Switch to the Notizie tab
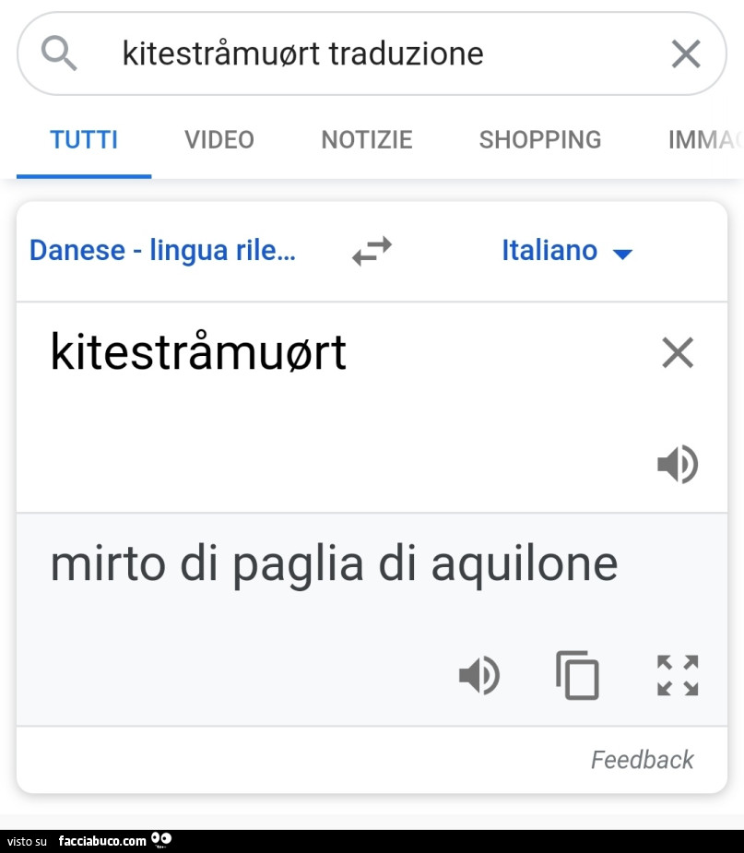Image resolution: width=744 pixels, height=853 pixels. 366,140
